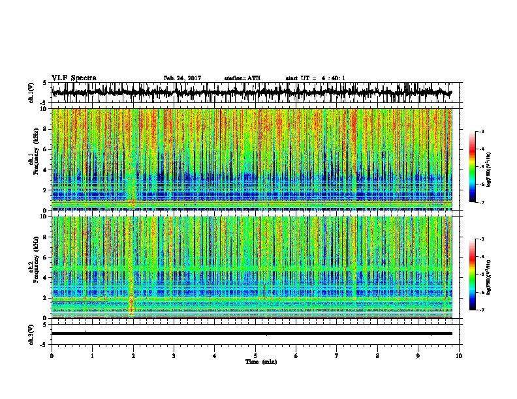This screenshot has width=517, height=399.
Task: Click the ch.2 frequency axis "2" tick label
Action: click(x=46, y=298)
